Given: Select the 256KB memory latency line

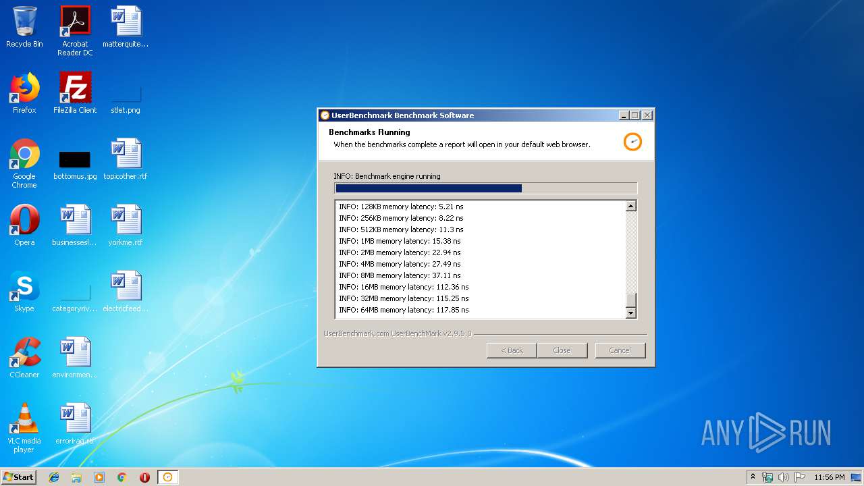Looking at the screenshot, I should [401, 218].
